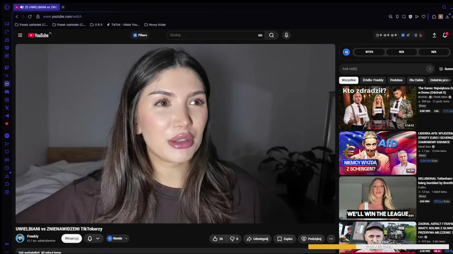Open the We'll Win The League thumbnail
The width and height of the screenshot is (453, 254).
pyautogui.click(x=378, y=198)
